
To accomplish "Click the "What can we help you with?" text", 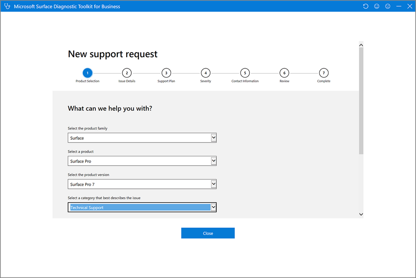I will (110, 108).
